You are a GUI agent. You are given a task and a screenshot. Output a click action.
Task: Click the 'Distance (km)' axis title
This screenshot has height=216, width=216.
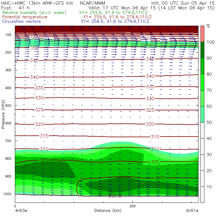(108, 210)
